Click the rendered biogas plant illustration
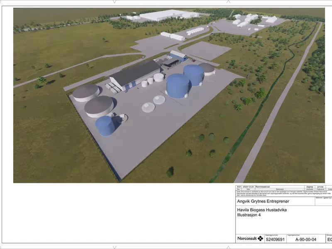 click(169, 95)
